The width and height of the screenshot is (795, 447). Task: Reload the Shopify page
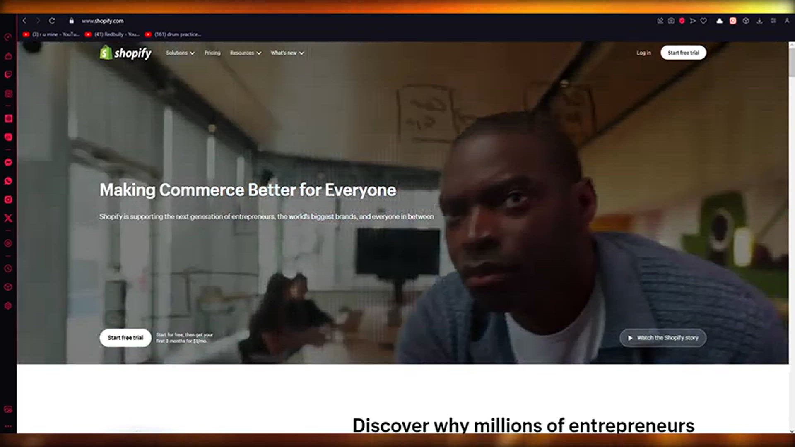(x=52, y=21)
